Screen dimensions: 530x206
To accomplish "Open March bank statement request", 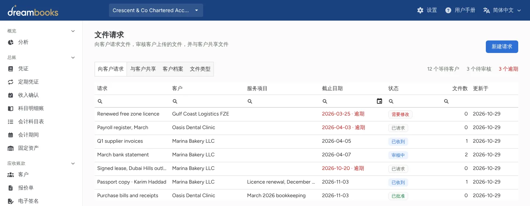I will pos(123,155).
